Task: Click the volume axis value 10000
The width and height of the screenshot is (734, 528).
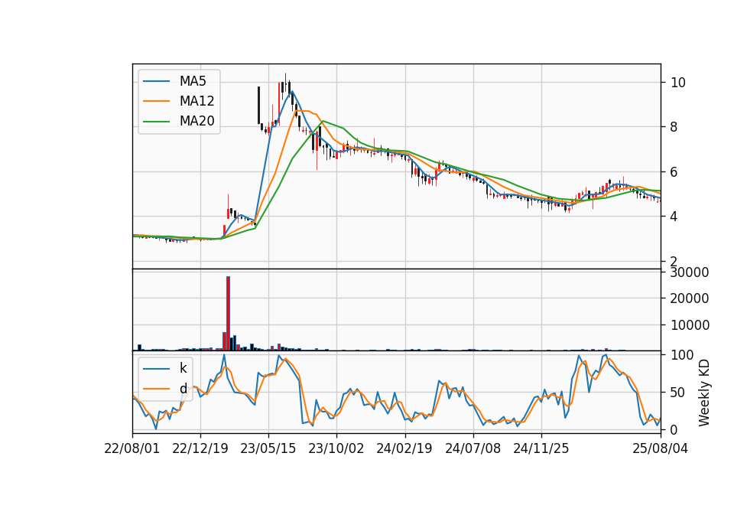Action: (690, 324)
